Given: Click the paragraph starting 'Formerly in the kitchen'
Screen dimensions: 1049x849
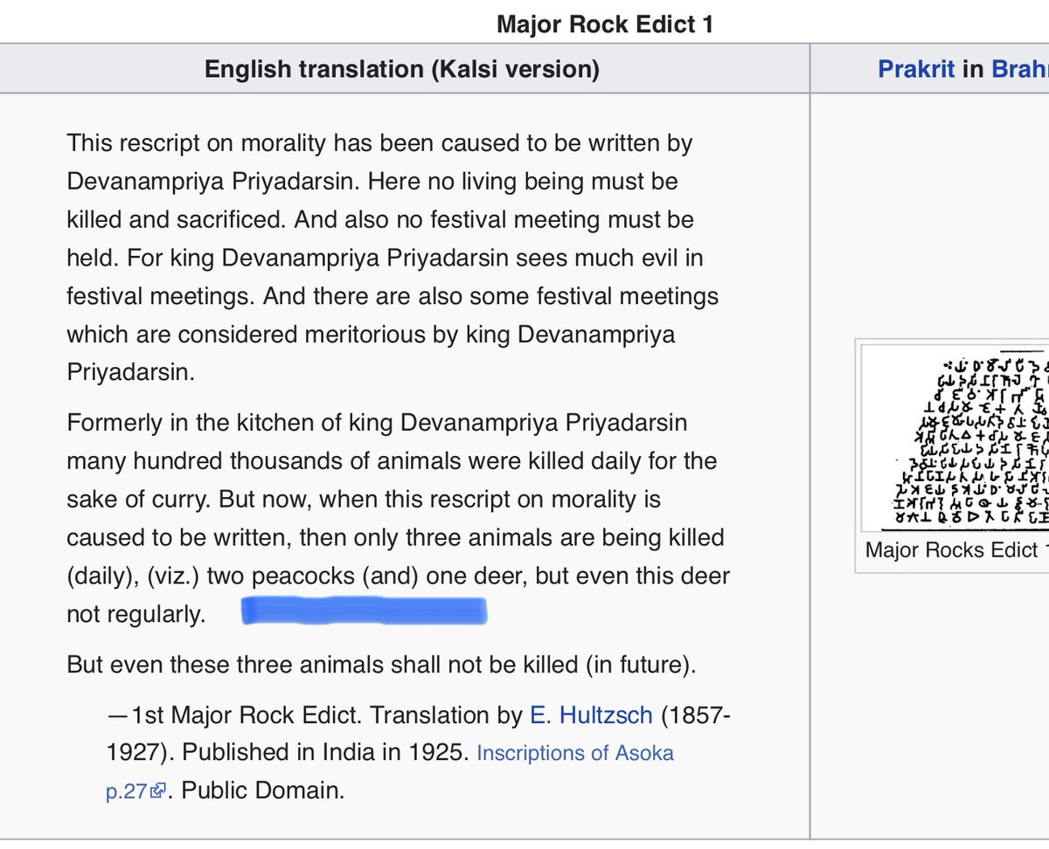Looking at the screenshot, I should [398, 519].
